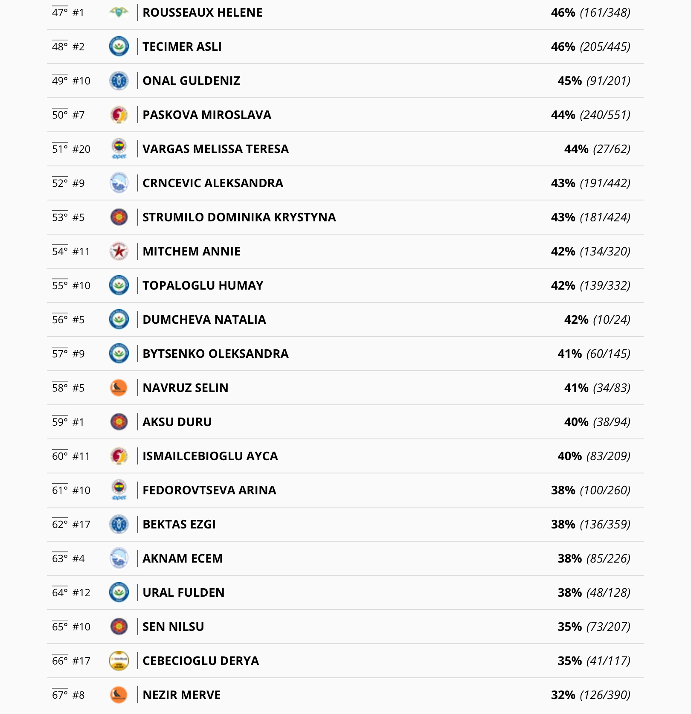Open DUMCHEVA NATALIA player profile

point(204,319)
